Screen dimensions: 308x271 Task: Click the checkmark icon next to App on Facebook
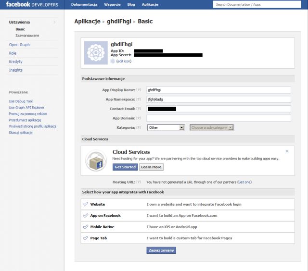(86, 216)
